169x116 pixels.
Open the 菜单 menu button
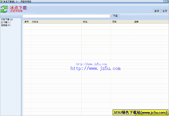pos(157,11)
